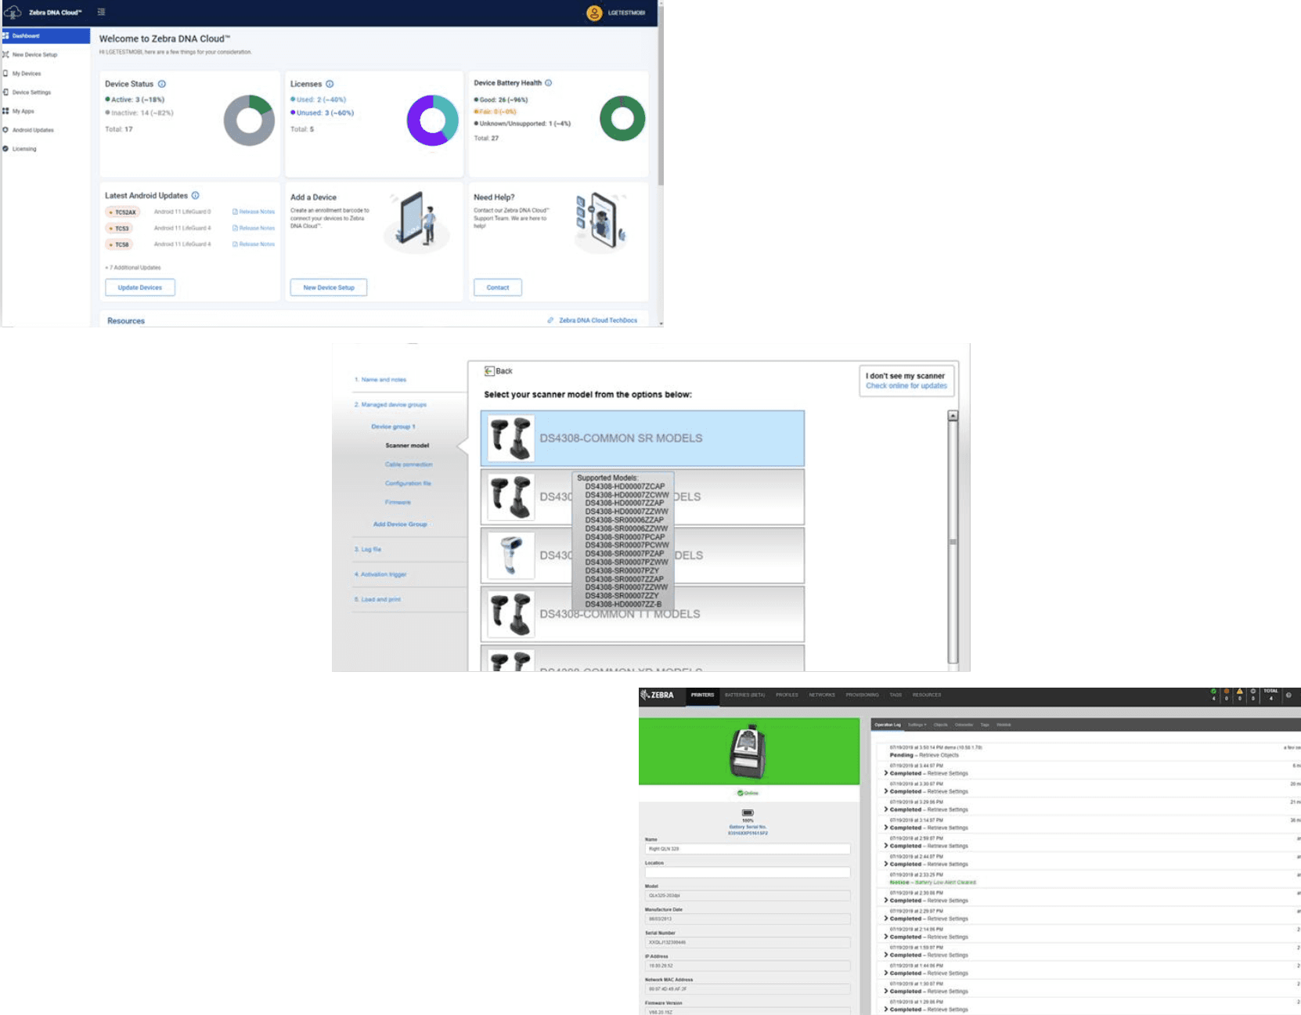Click the Back arrow icon in scanner wizard
1301x1015 pixels.
point(489,371)
